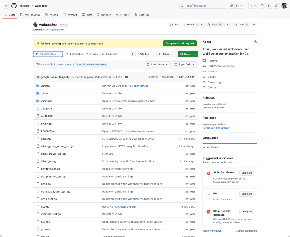Viewport: 290px width, 237px height.
Task: Pin the websocket repository
Action: [174, 25]
